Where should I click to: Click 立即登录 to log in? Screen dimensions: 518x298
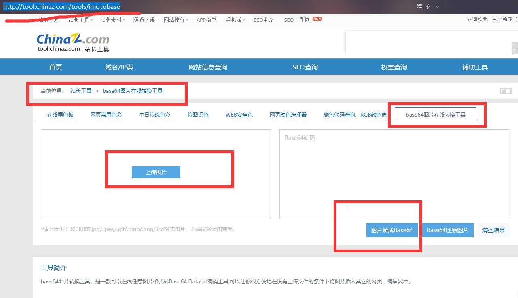[477, 19]
